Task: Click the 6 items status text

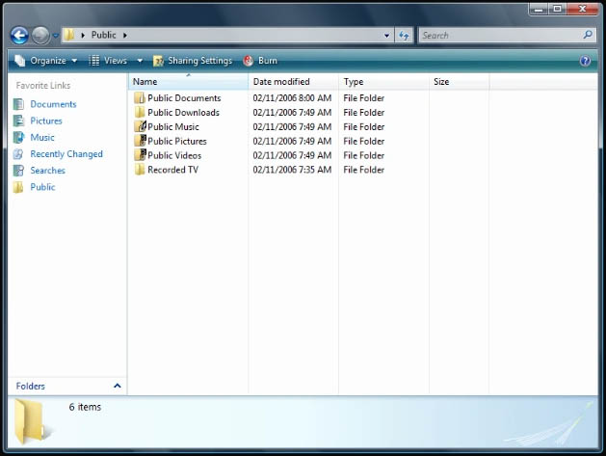Action: coord(85,407)
